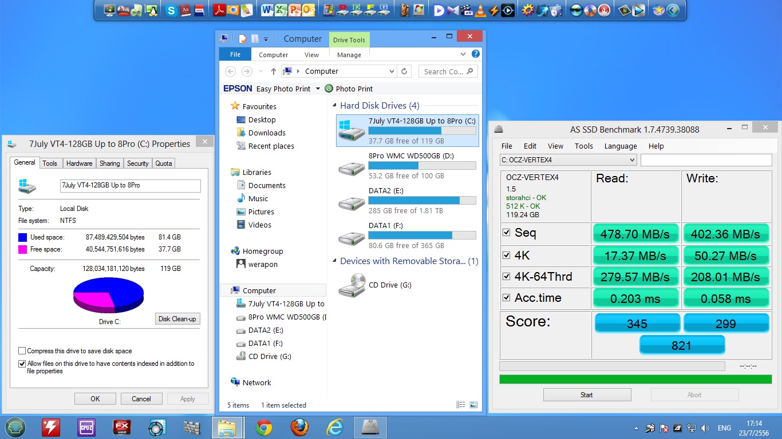Show hidden icons in the system tray
The image size is (782, 439).
tap(636, 428)
